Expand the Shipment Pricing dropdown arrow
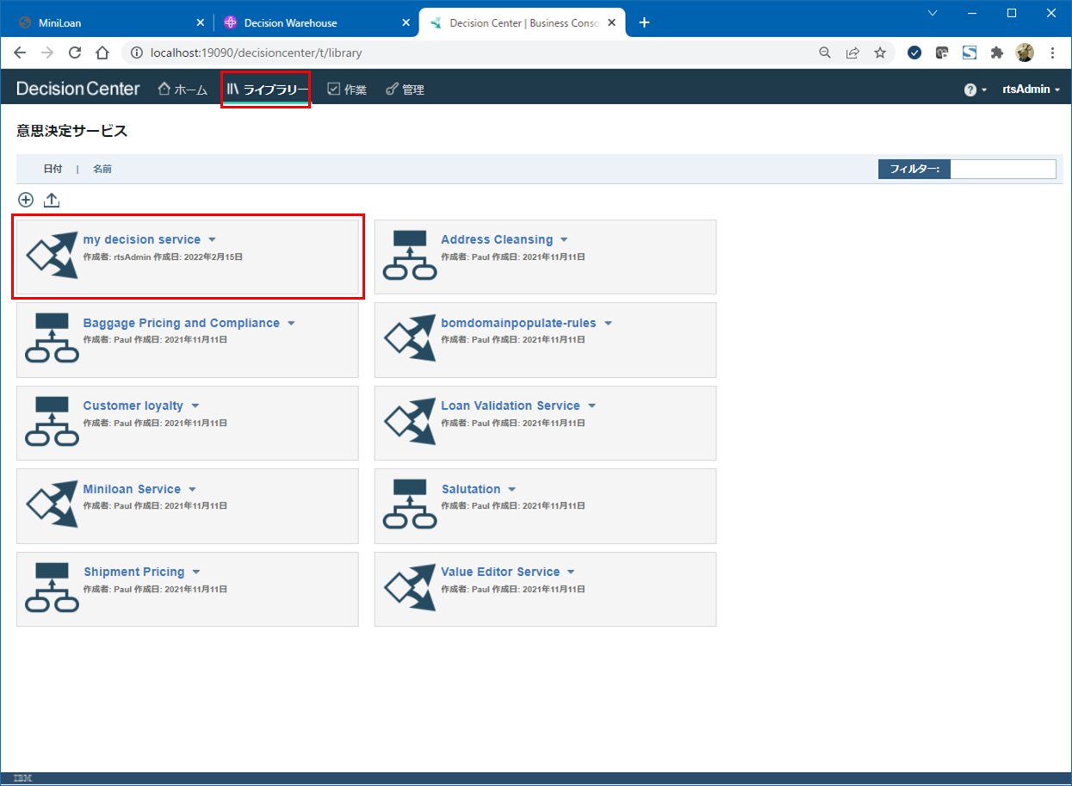This screenshot has height=786, width=1072. pos(196,572)
